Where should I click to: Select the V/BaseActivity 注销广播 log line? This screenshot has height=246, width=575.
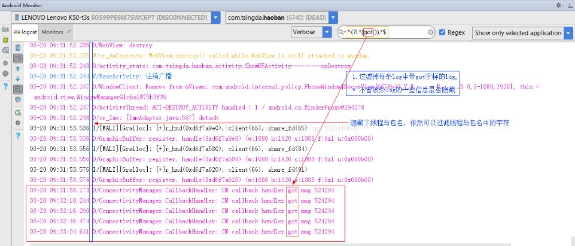101,76
